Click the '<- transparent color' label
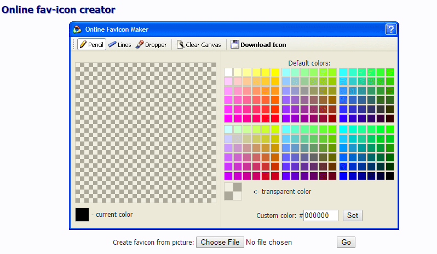Screen dimensions: 437x254 click(282, 192)
